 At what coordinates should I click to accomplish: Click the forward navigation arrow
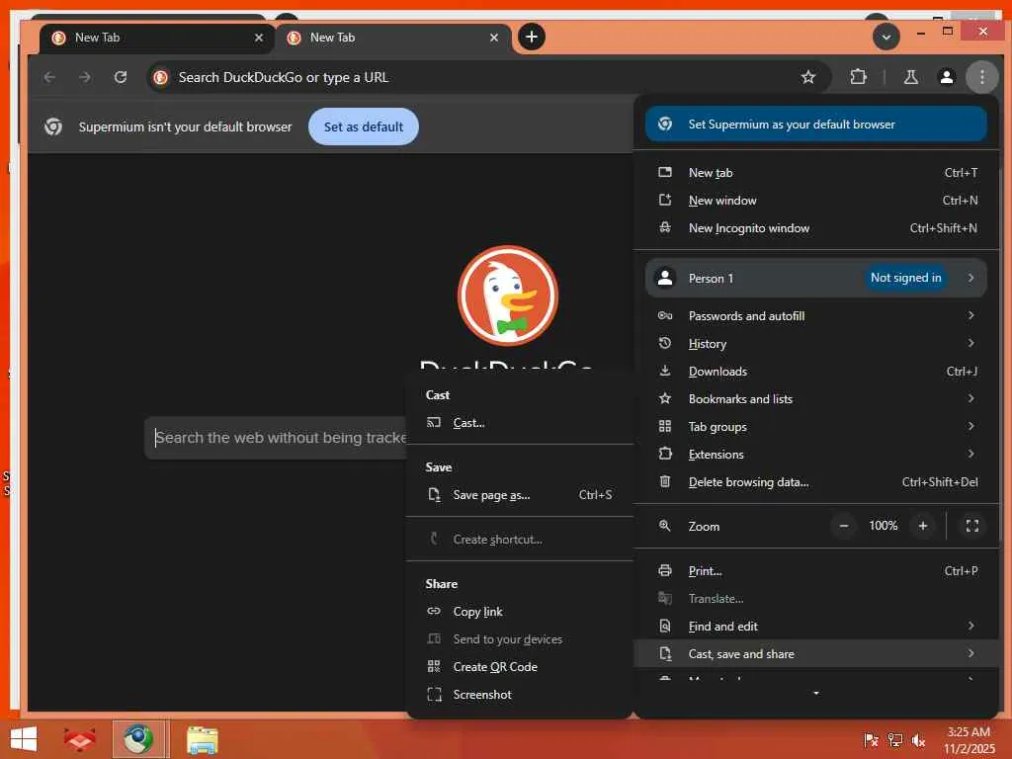85,77
